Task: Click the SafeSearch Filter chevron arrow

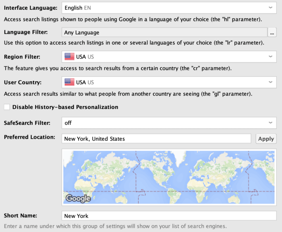Action: click(x=270, y=123)
